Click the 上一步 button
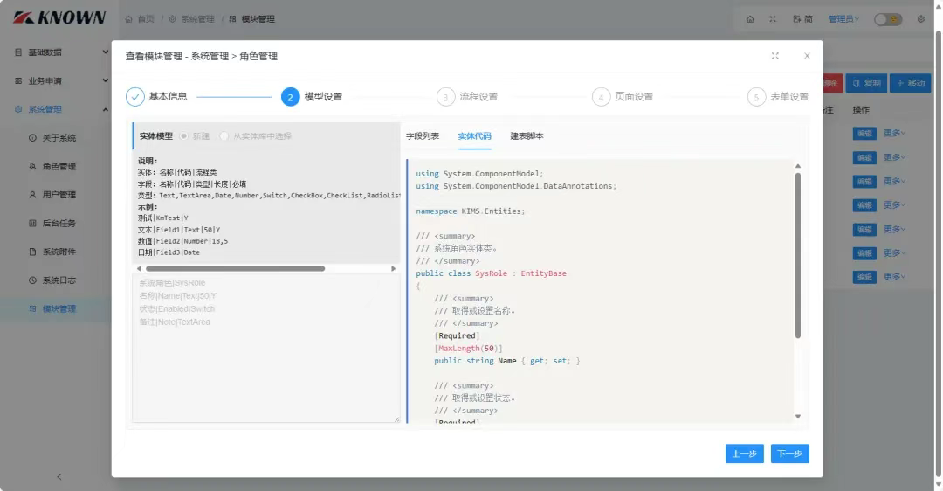Viewport: 943px width, 491px height. [745, 453]
